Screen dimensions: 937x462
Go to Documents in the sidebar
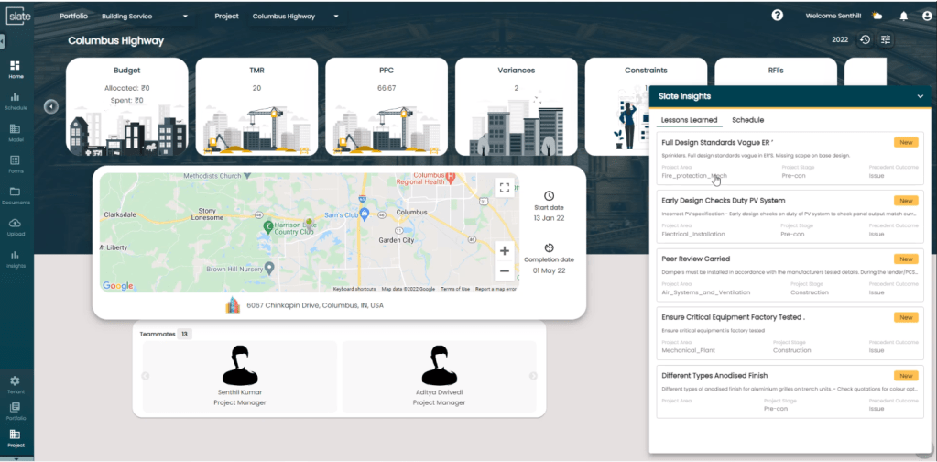16,194
